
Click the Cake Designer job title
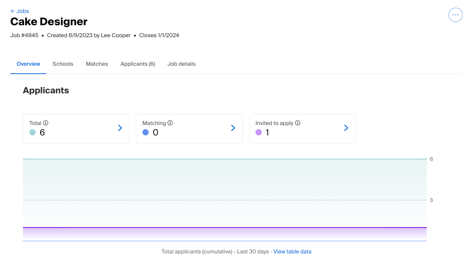click(x=49, y=22)
